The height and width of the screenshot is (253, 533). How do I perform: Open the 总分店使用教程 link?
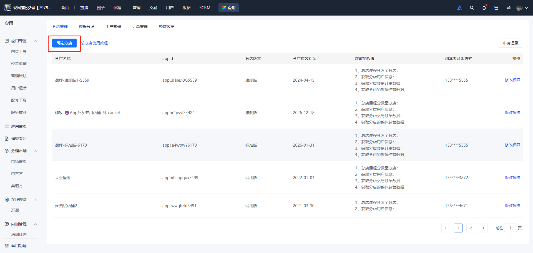[x=94, y=43]
